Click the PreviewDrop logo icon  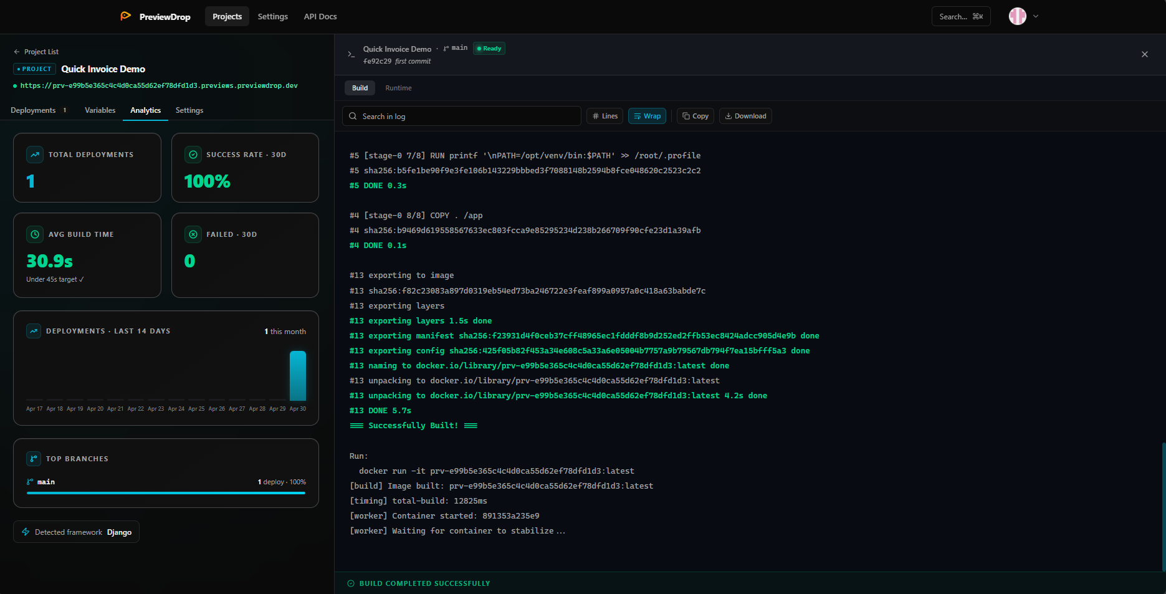click(x=125, y=16)
